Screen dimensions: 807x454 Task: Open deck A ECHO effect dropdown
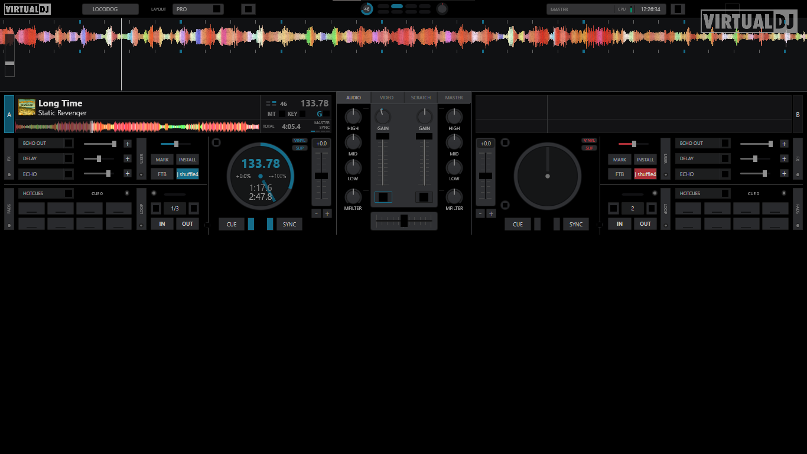46,174
